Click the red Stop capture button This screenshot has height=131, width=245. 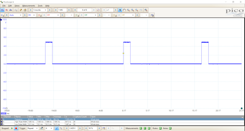coord(16,128)
